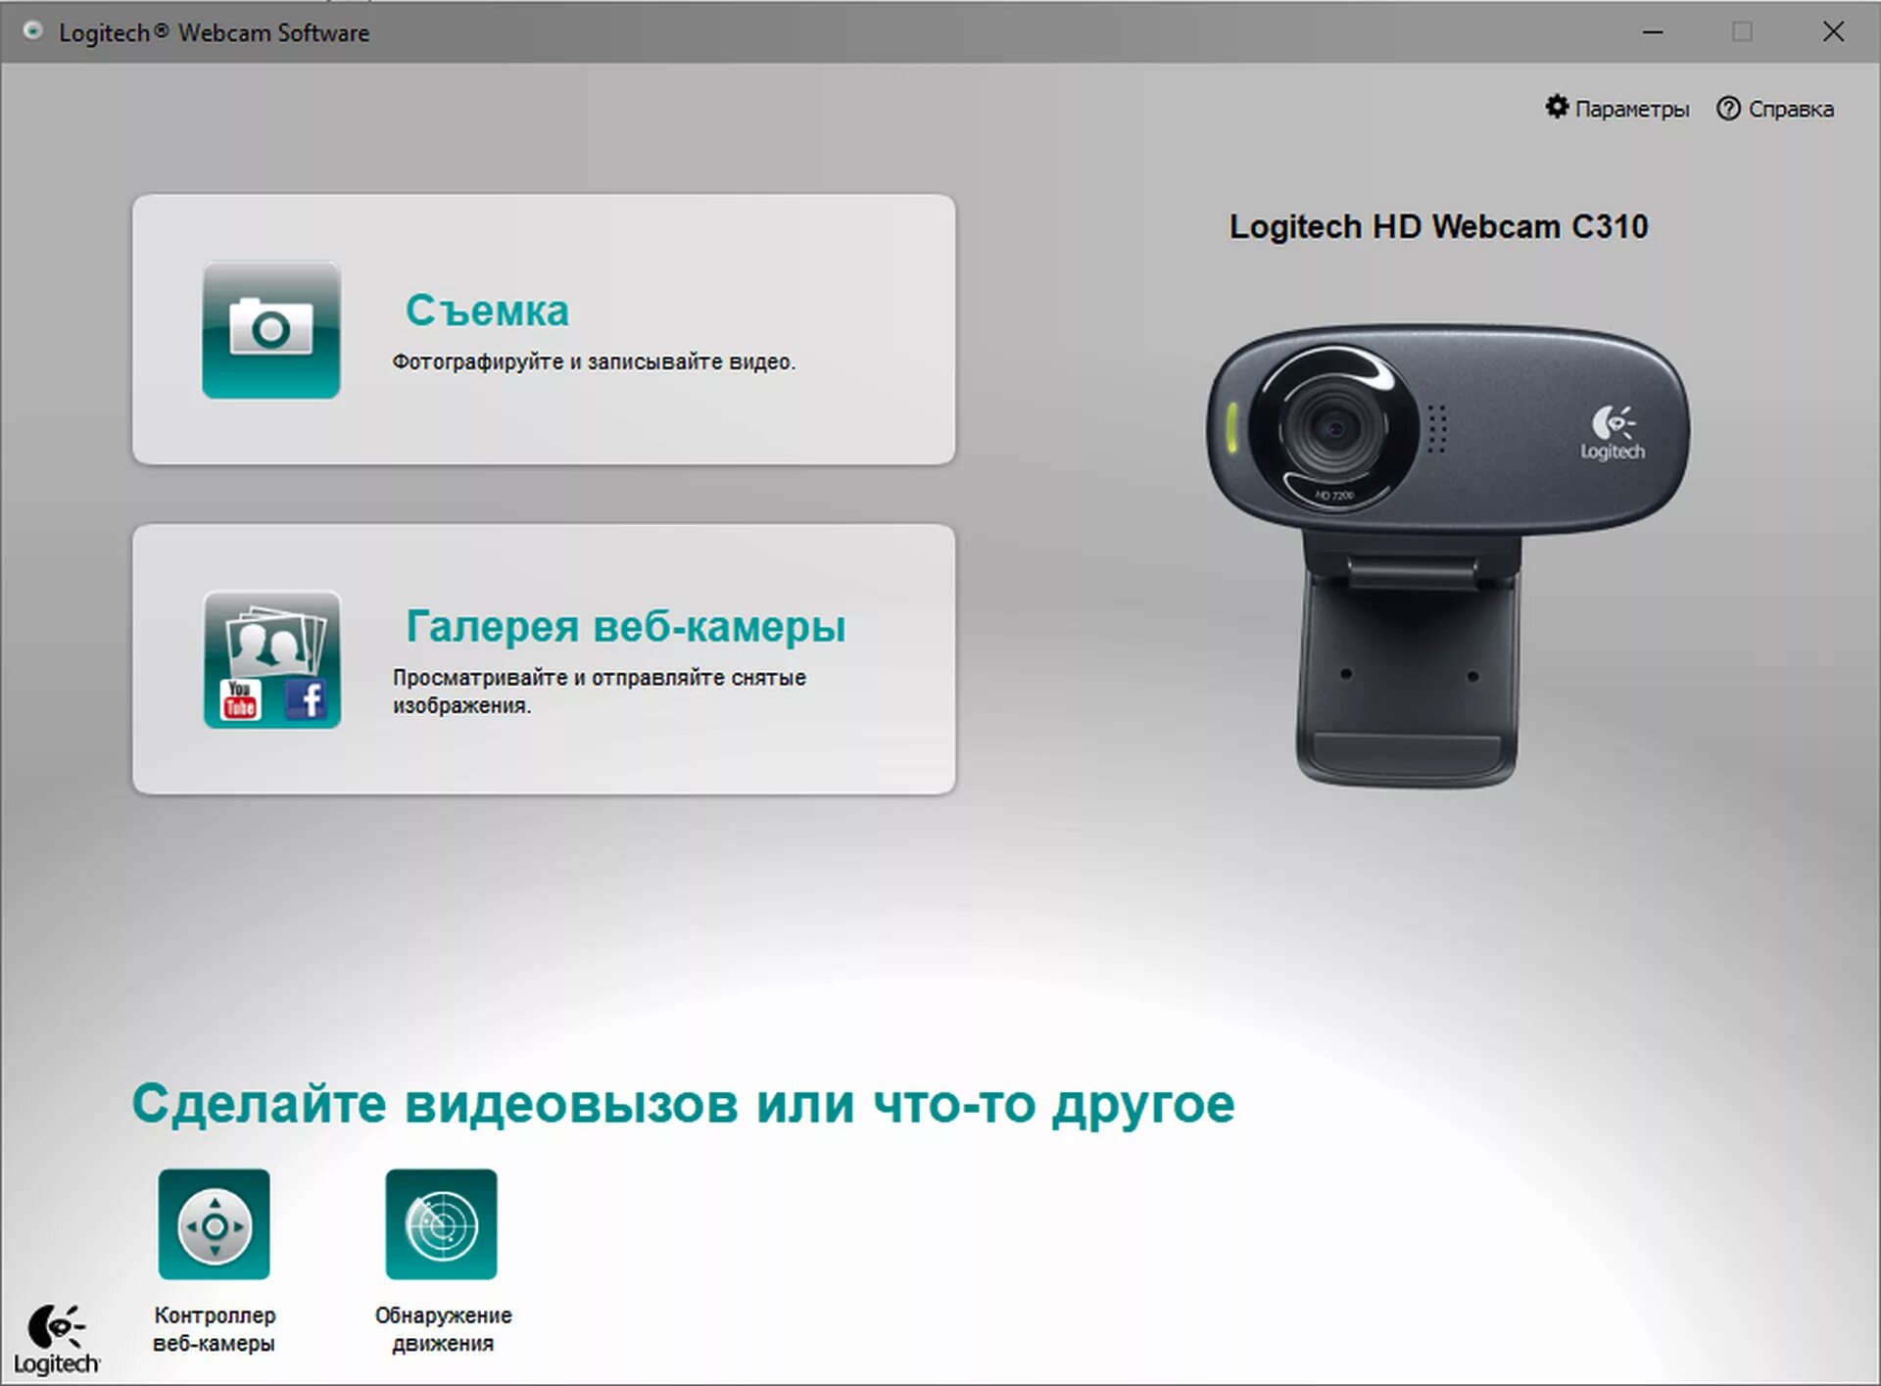1881x1386 pixels.
Task: Launch the motion detection radar icon
Action: tap(441, 1224)
